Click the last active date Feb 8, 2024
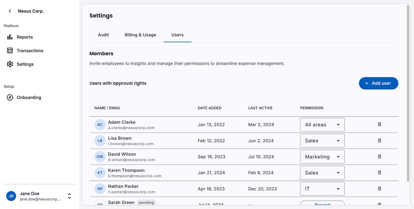The height and width of the screenshot is (209, 414). (x=261, y=173)
